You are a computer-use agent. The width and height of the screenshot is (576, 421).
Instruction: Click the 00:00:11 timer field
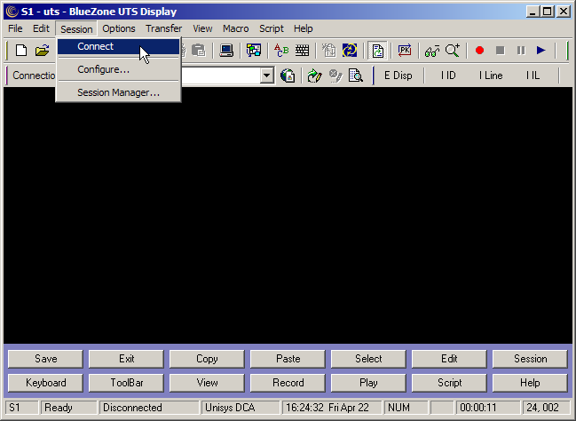pyautogui.click(x=488, y=408)
